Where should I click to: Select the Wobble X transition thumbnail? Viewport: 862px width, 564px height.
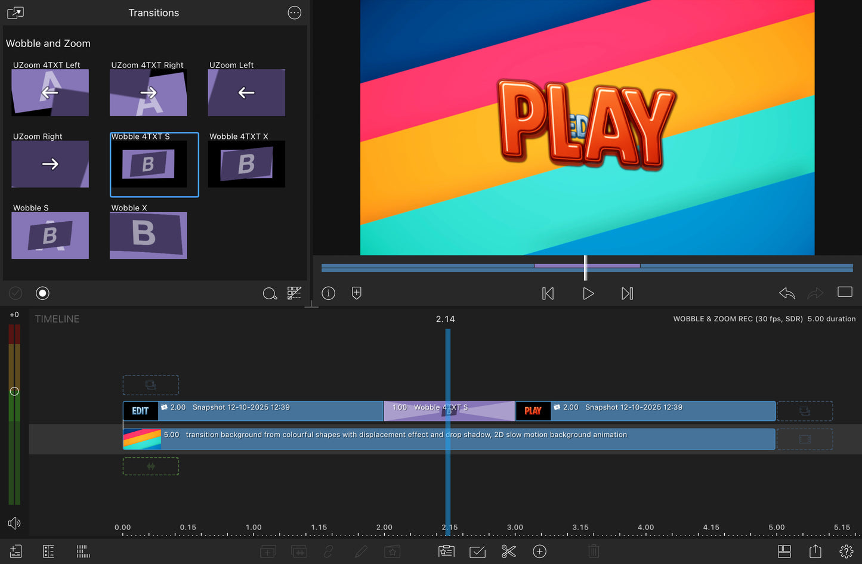click(x=148, y=235)
